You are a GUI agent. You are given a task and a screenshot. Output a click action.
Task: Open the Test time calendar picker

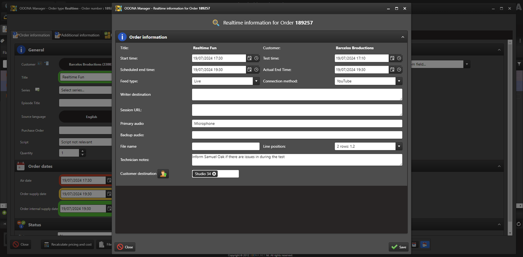click(x=392, y=58)
